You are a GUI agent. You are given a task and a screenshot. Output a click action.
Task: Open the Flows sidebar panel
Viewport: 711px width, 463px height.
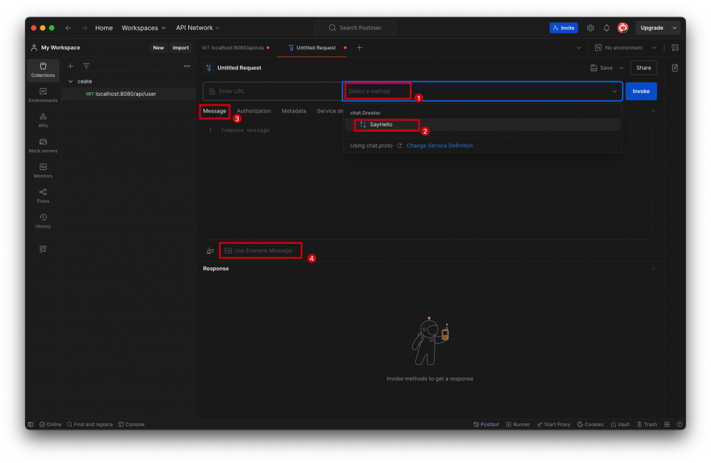tap(43, 196)
